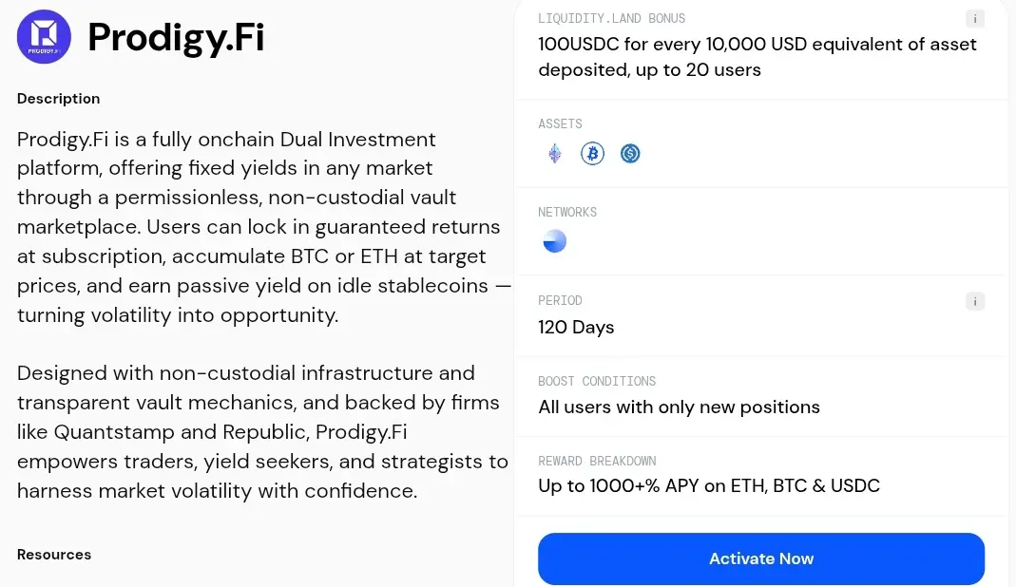Click the Assets label
The width and height of the screenshot is (1016, 587).
click(x=560, y=123)
